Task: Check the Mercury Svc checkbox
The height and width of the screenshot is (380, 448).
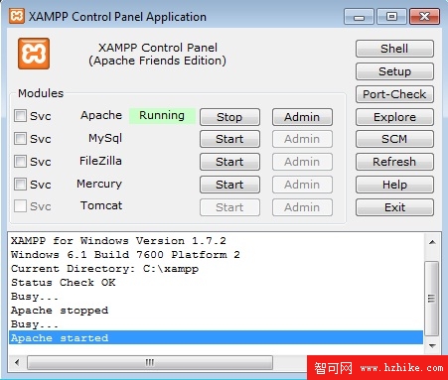Action: (20, 184)
